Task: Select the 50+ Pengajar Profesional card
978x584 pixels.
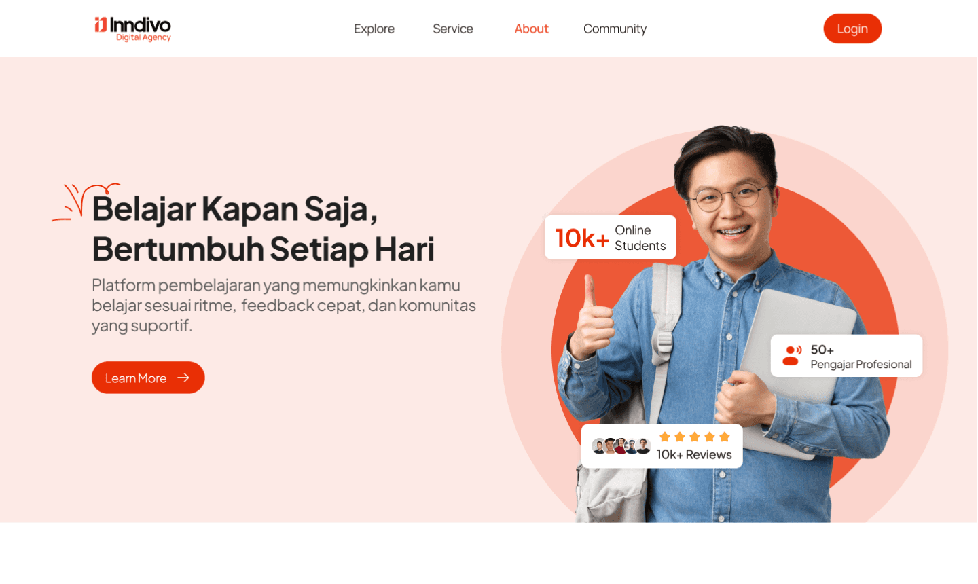Action: coord(846,356)
